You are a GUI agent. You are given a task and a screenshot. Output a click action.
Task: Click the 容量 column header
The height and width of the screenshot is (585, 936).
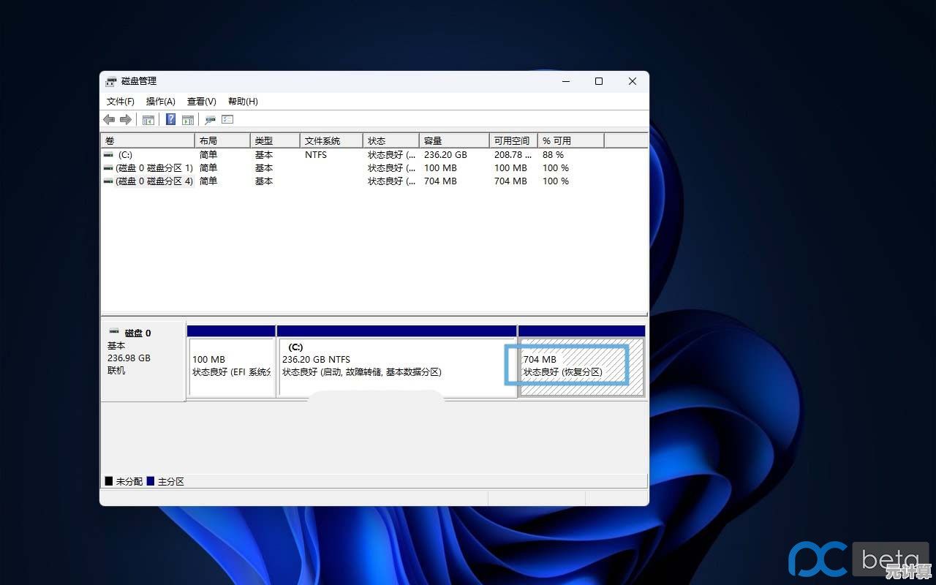click(x=445, y=140)
